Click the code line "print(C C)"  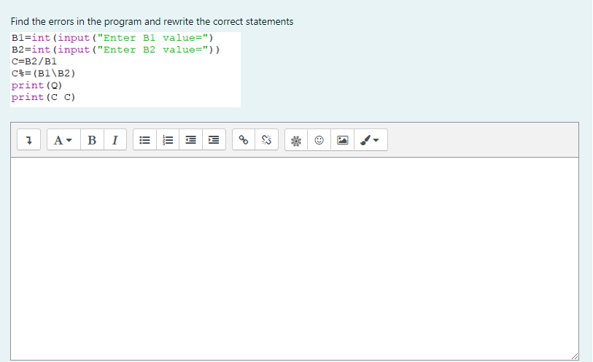click(43, 97)
